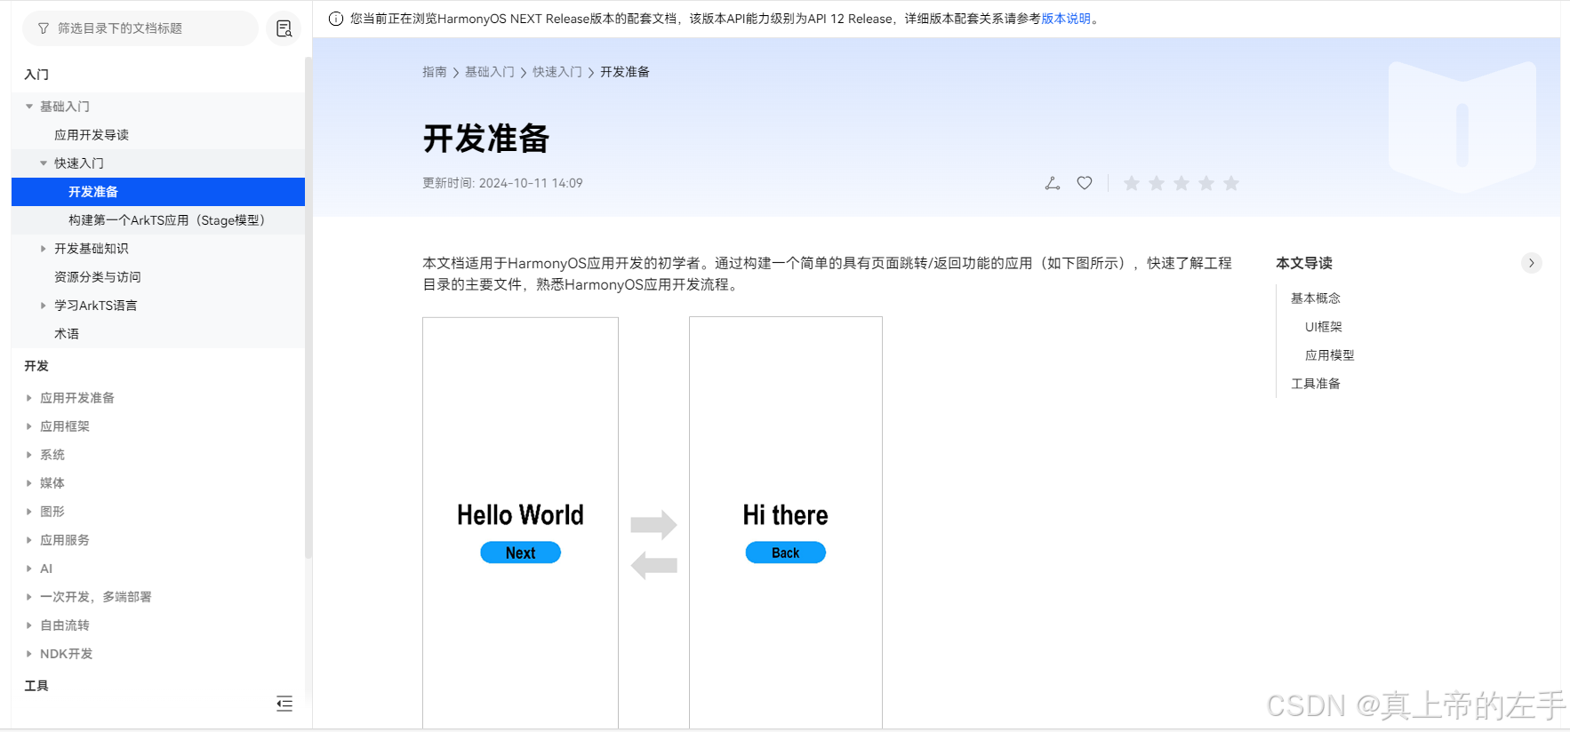This screenshot has width=1570, height=732.
Task: Click the 本文导读 heading
Action: [1304, 263]
